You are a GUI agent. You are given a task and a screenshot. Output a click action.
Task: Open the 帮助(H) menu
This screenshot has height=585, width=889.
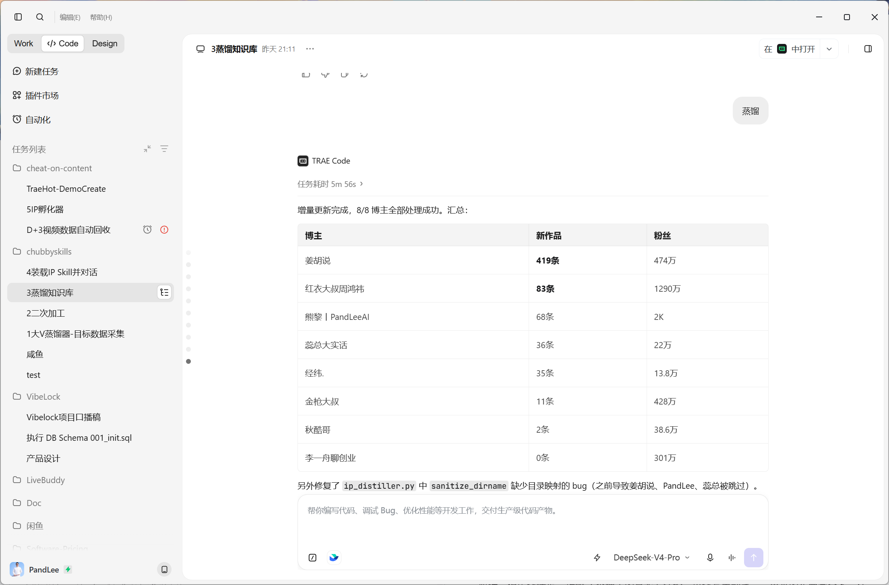(x=101, y=17)
